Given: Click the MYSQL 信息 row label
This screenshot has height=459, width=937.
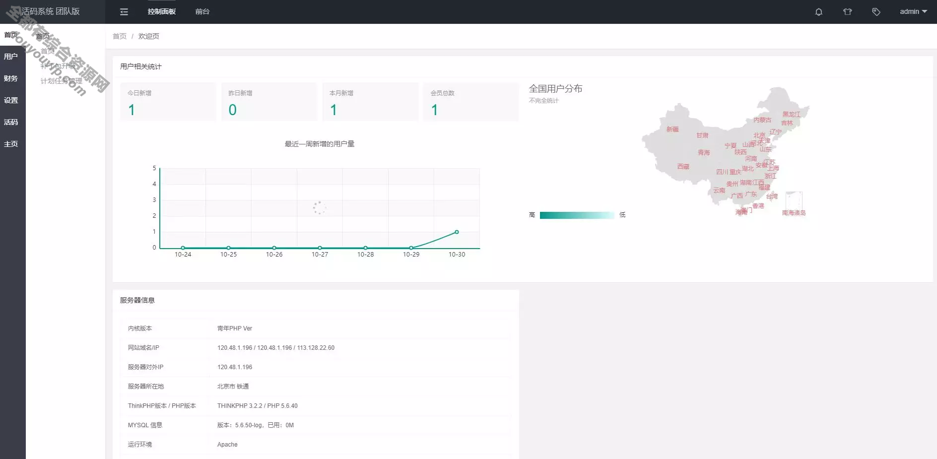Looking at the screenshot, I should point(145,425).
